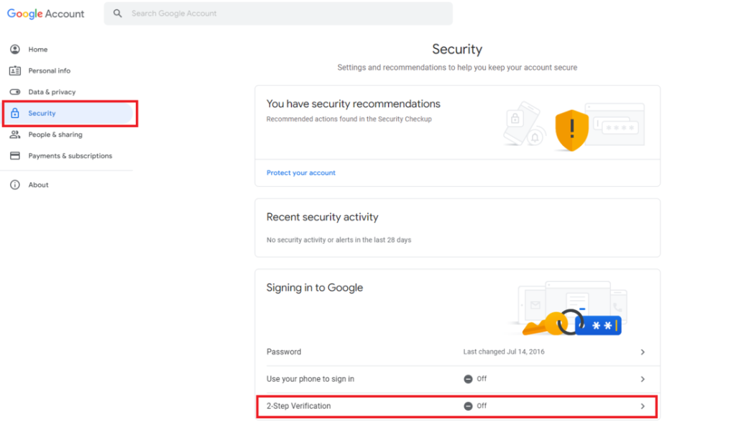Click inside the Search Google Account field
The height and width of the screenshot is (428, 736).
pyautogui.click(x=279, y=13)
